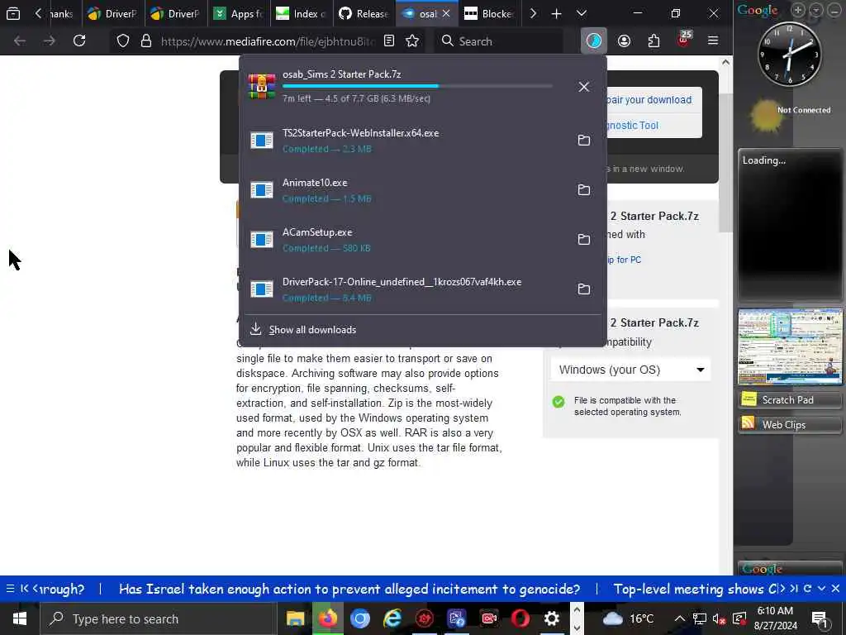Image resolution: width=846 pixels, height=635 pixels.
Task: Skip news ticker to first headline
Action: point(24,589)
